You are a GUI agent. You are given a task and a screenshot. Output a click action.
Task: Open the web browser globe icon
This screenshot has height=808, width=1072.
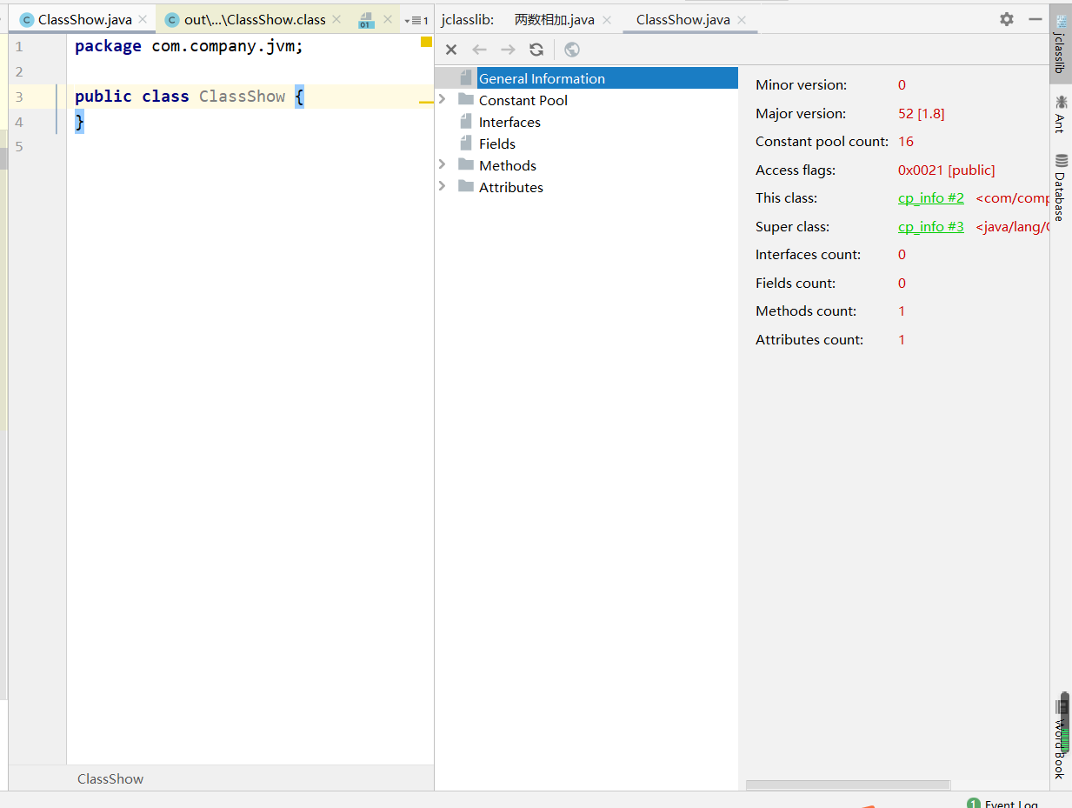click(572, 50)
